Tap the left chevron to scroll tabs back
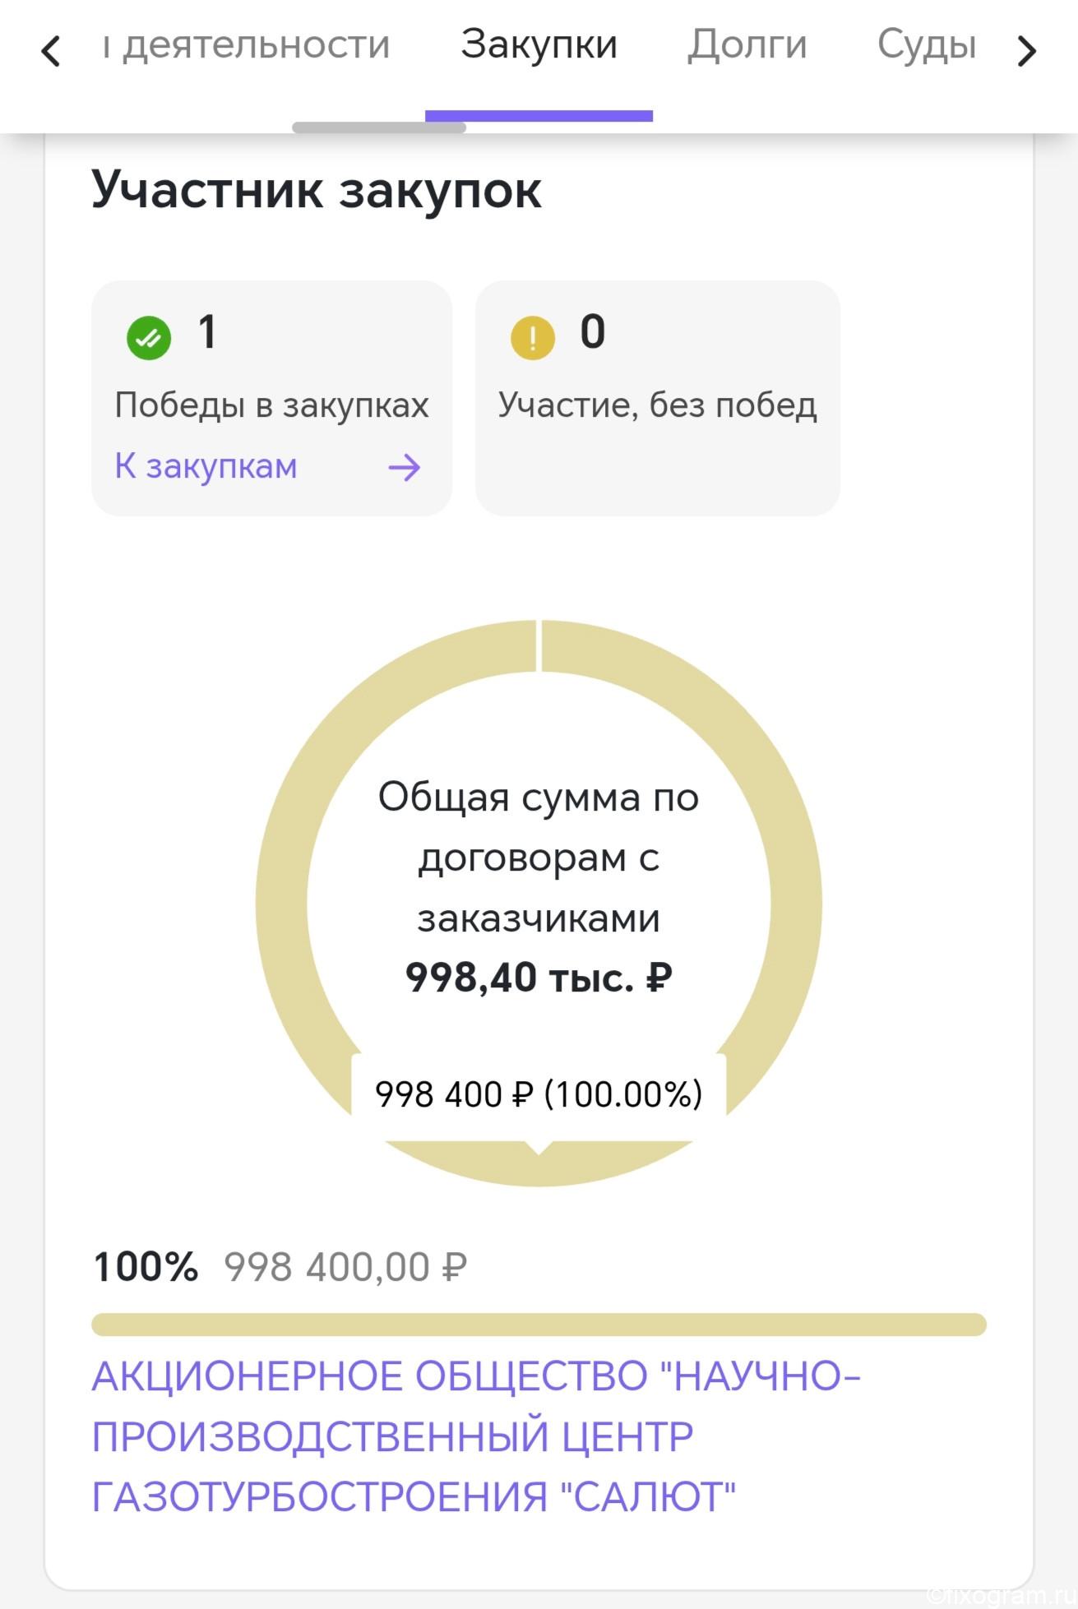 [51, 51]
